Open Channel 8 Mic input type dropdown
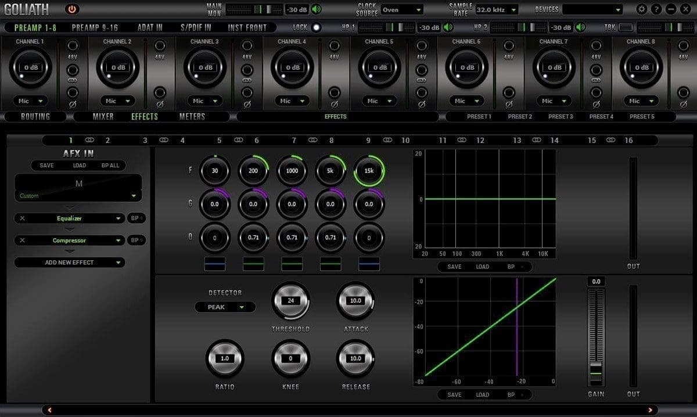 (x=641, y=101)
